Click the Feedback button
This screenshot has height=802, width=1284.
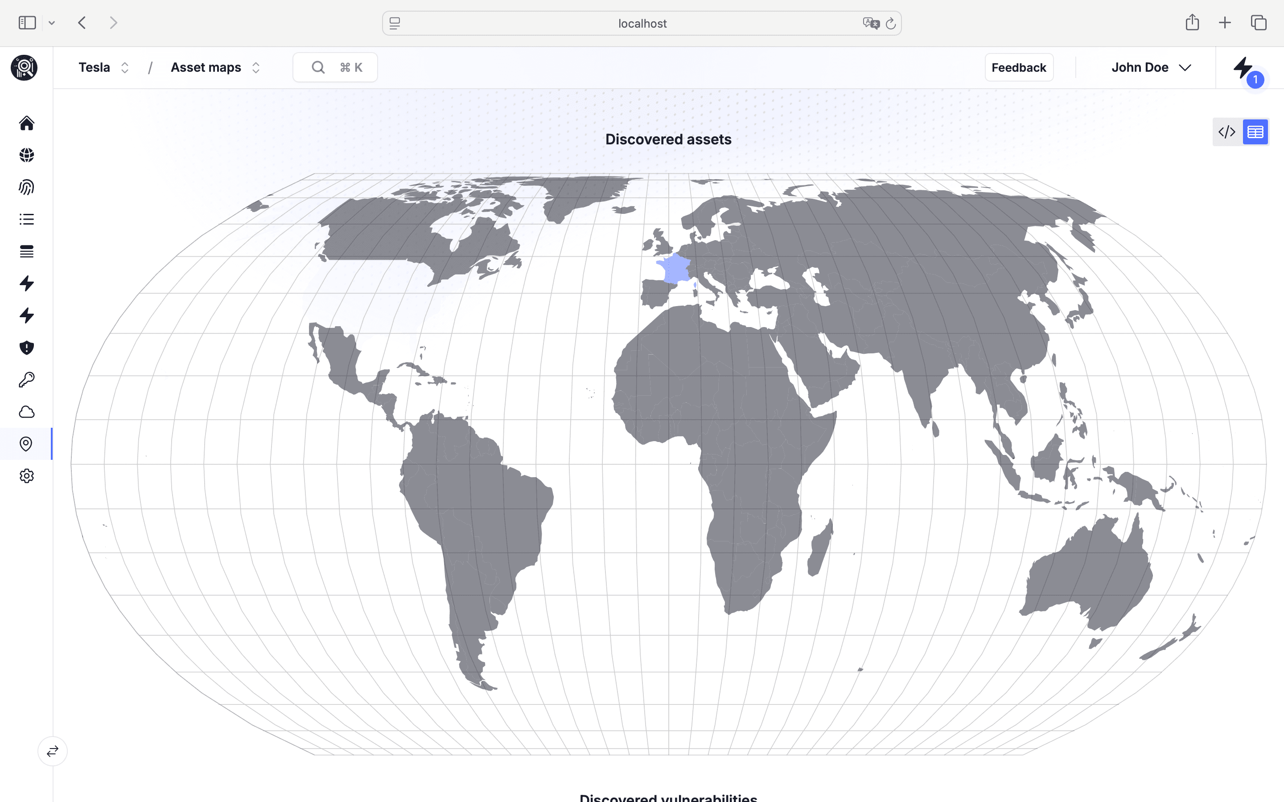[1018, 67]
